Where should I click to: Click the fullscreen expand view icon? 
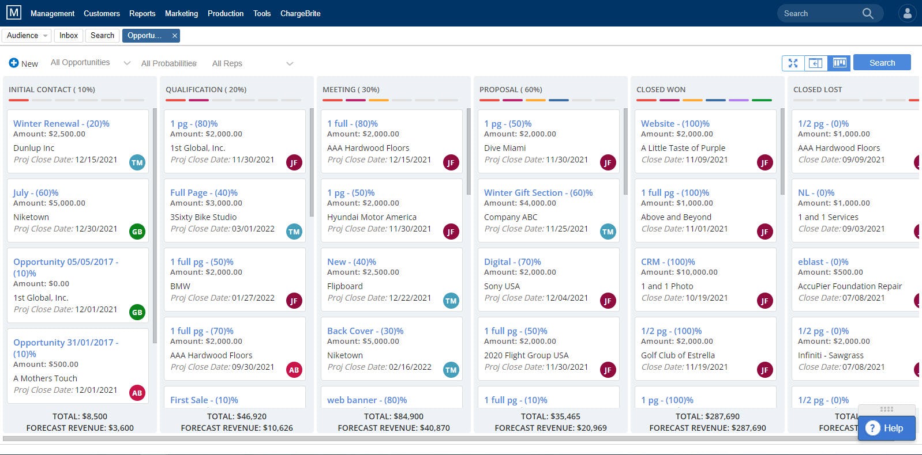[793, 63]
